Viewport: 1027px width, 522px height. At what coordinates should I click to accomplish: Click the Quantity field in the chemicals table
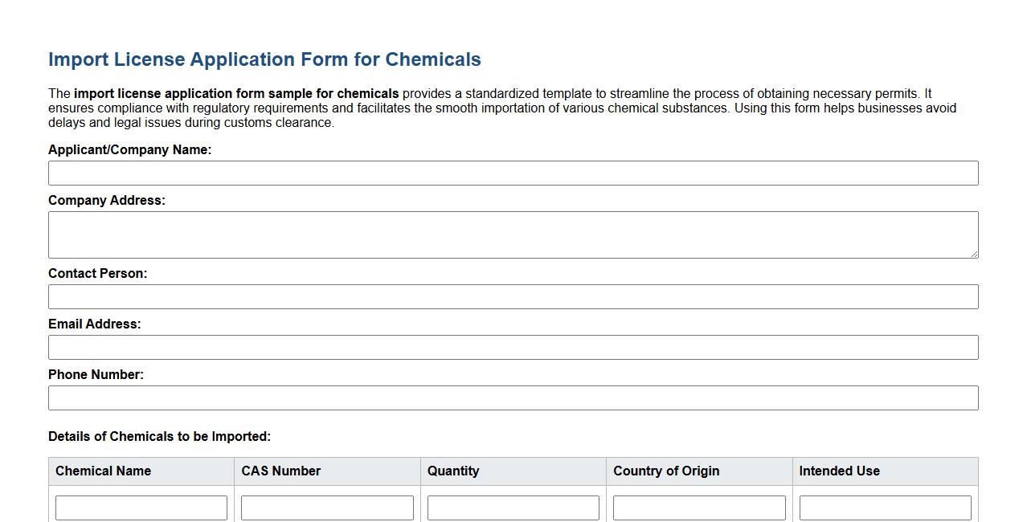513,507
